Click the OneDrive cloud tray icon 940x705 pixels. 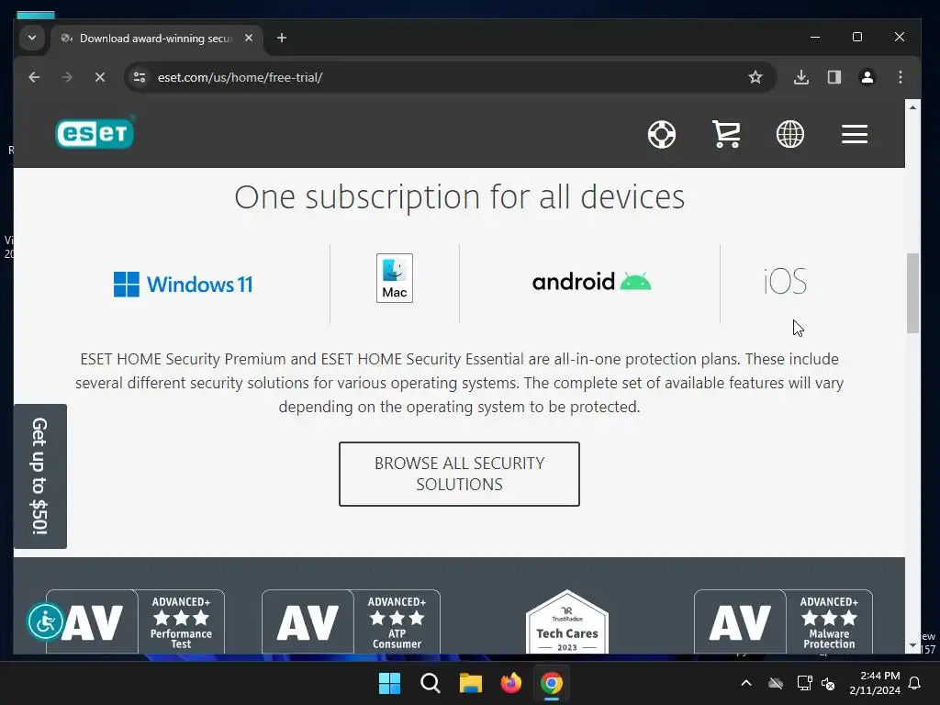coord(776,683)
